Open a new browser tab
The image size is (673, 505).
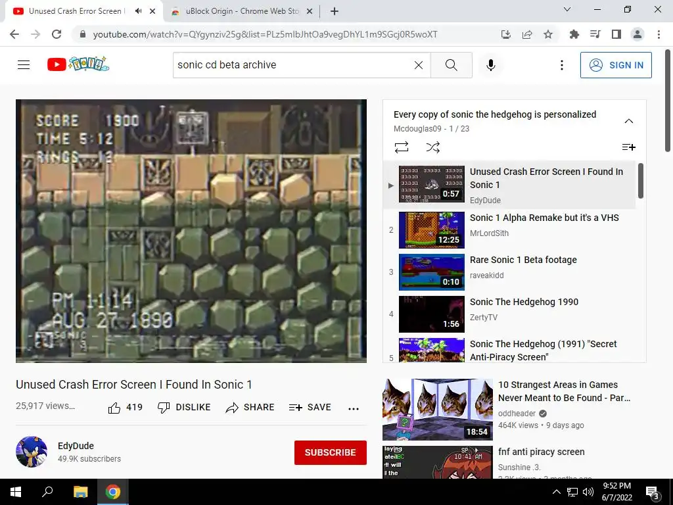(335, 11)
